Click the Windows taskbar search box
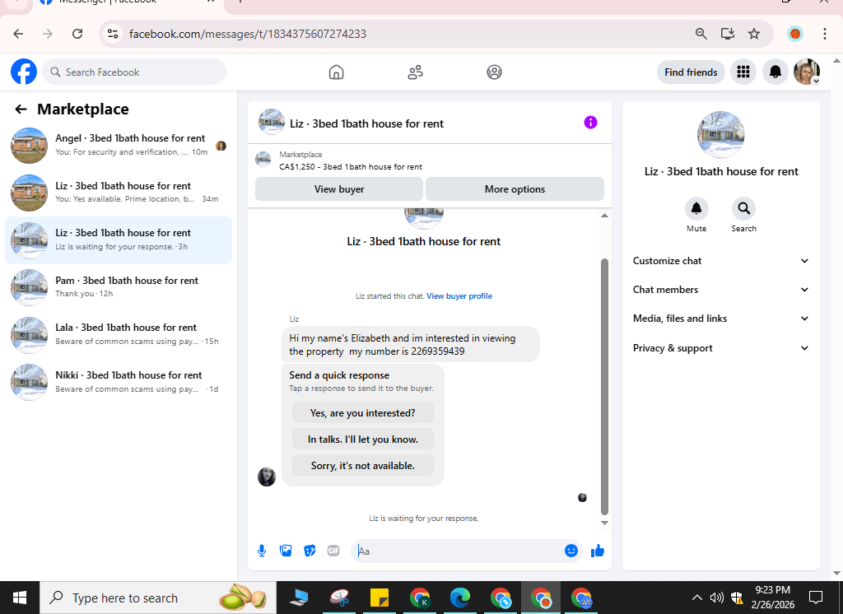The image size is (843, 614). pos(158,598)
